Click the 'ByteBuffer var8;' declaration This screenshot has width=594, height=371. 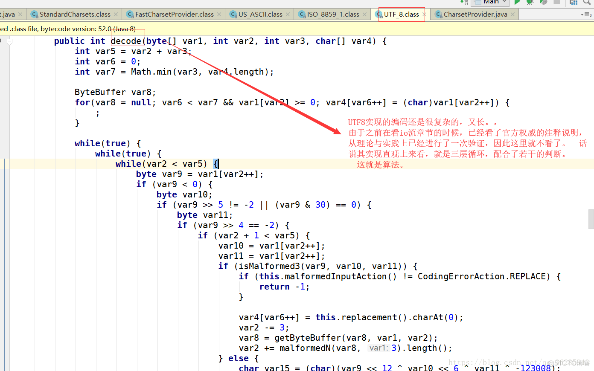(115, 92)
